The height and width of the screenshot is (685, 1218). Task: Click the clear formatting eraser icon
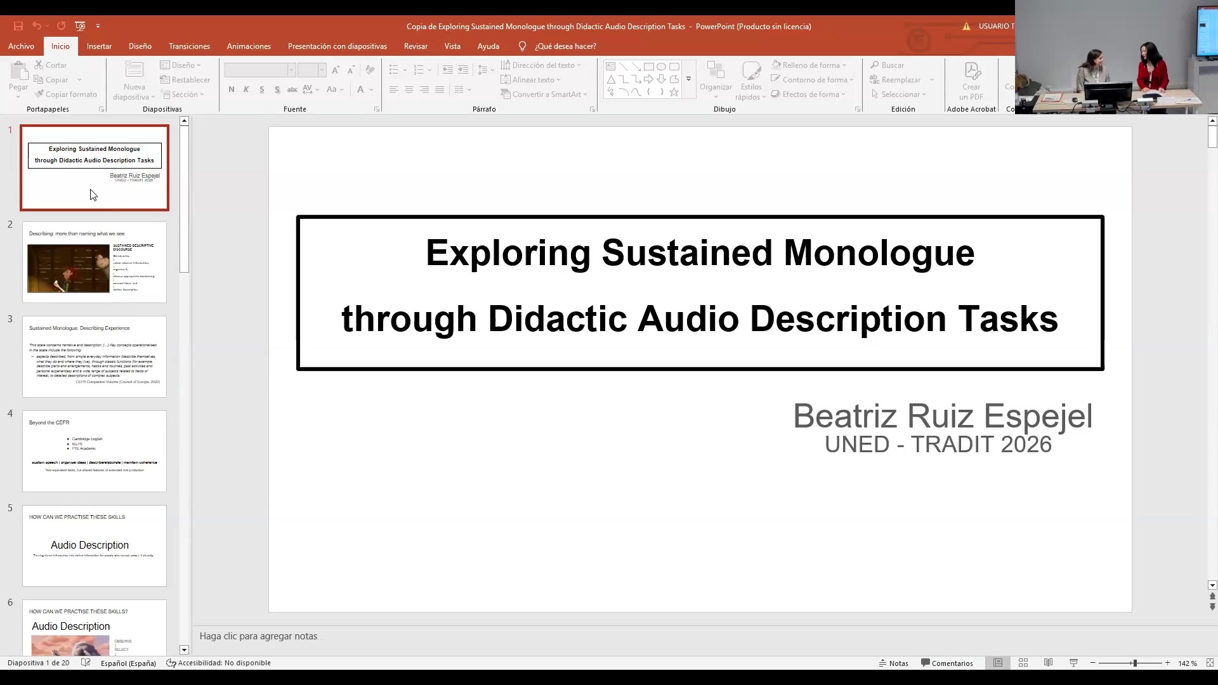click(370, 70)
